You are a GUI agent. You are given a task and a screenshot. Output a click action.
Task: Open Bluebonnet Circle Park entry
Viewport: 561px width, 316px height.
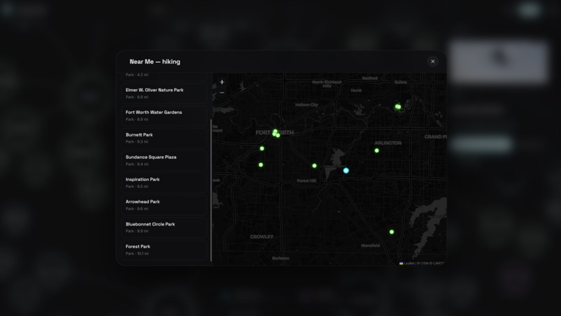pyautogui.click(x=164, y=227)
